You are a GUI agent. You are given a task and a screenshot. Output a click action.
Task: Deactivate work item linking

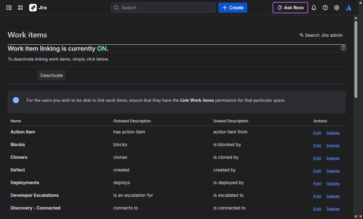52,76
